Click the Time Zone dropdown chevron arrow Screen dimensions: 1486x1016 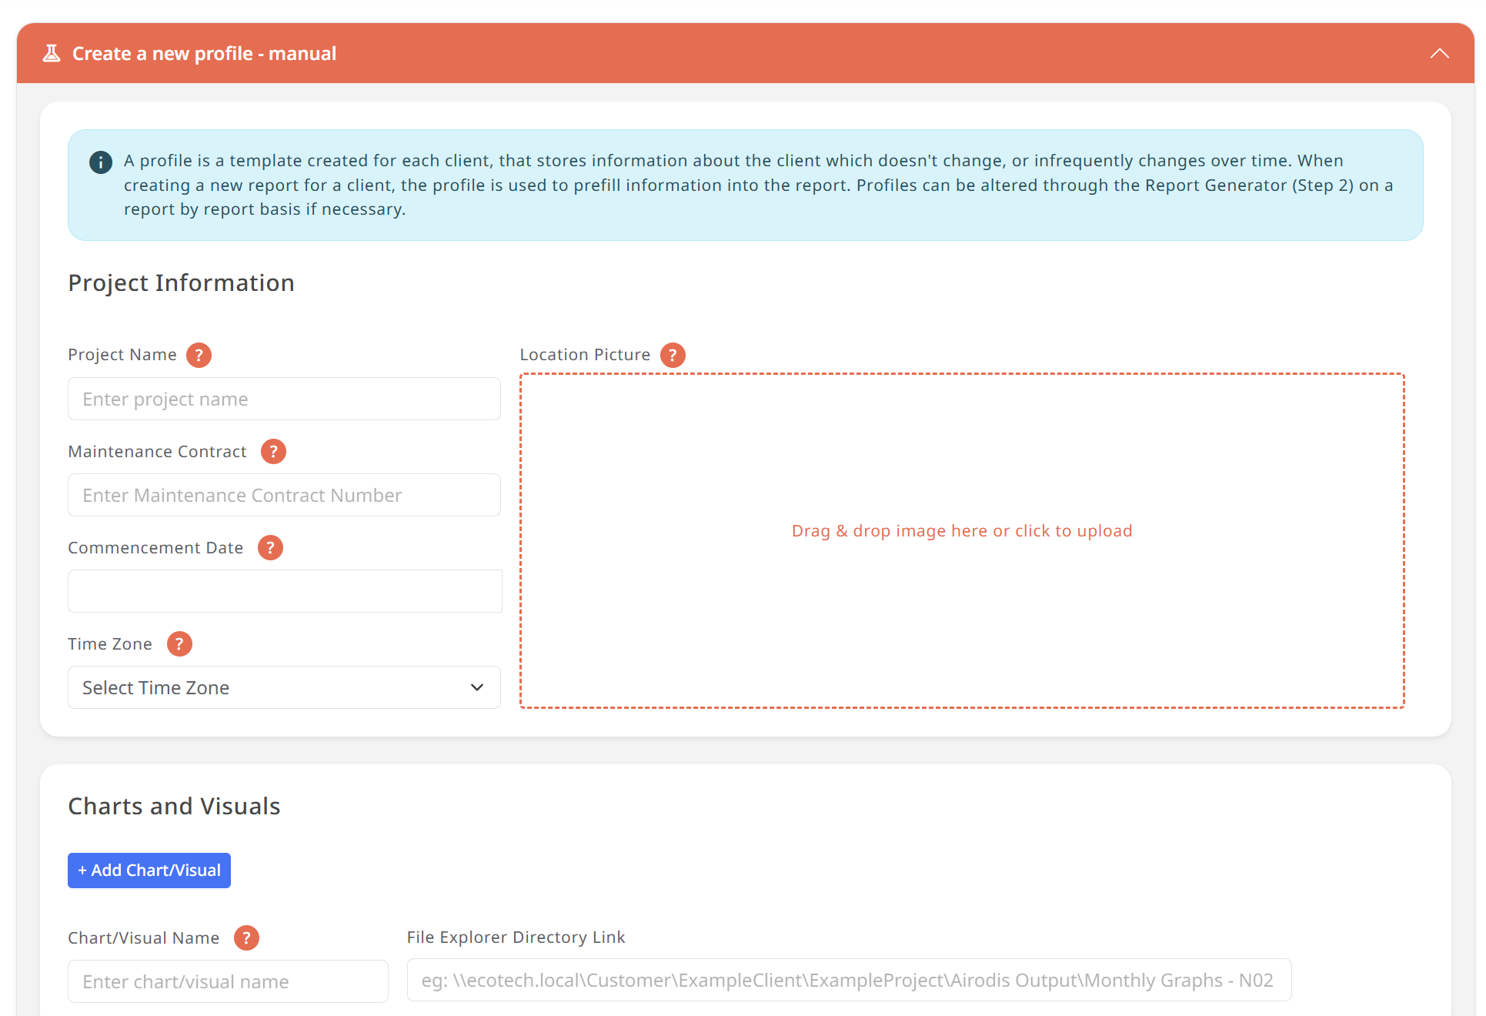click(477, 687)
